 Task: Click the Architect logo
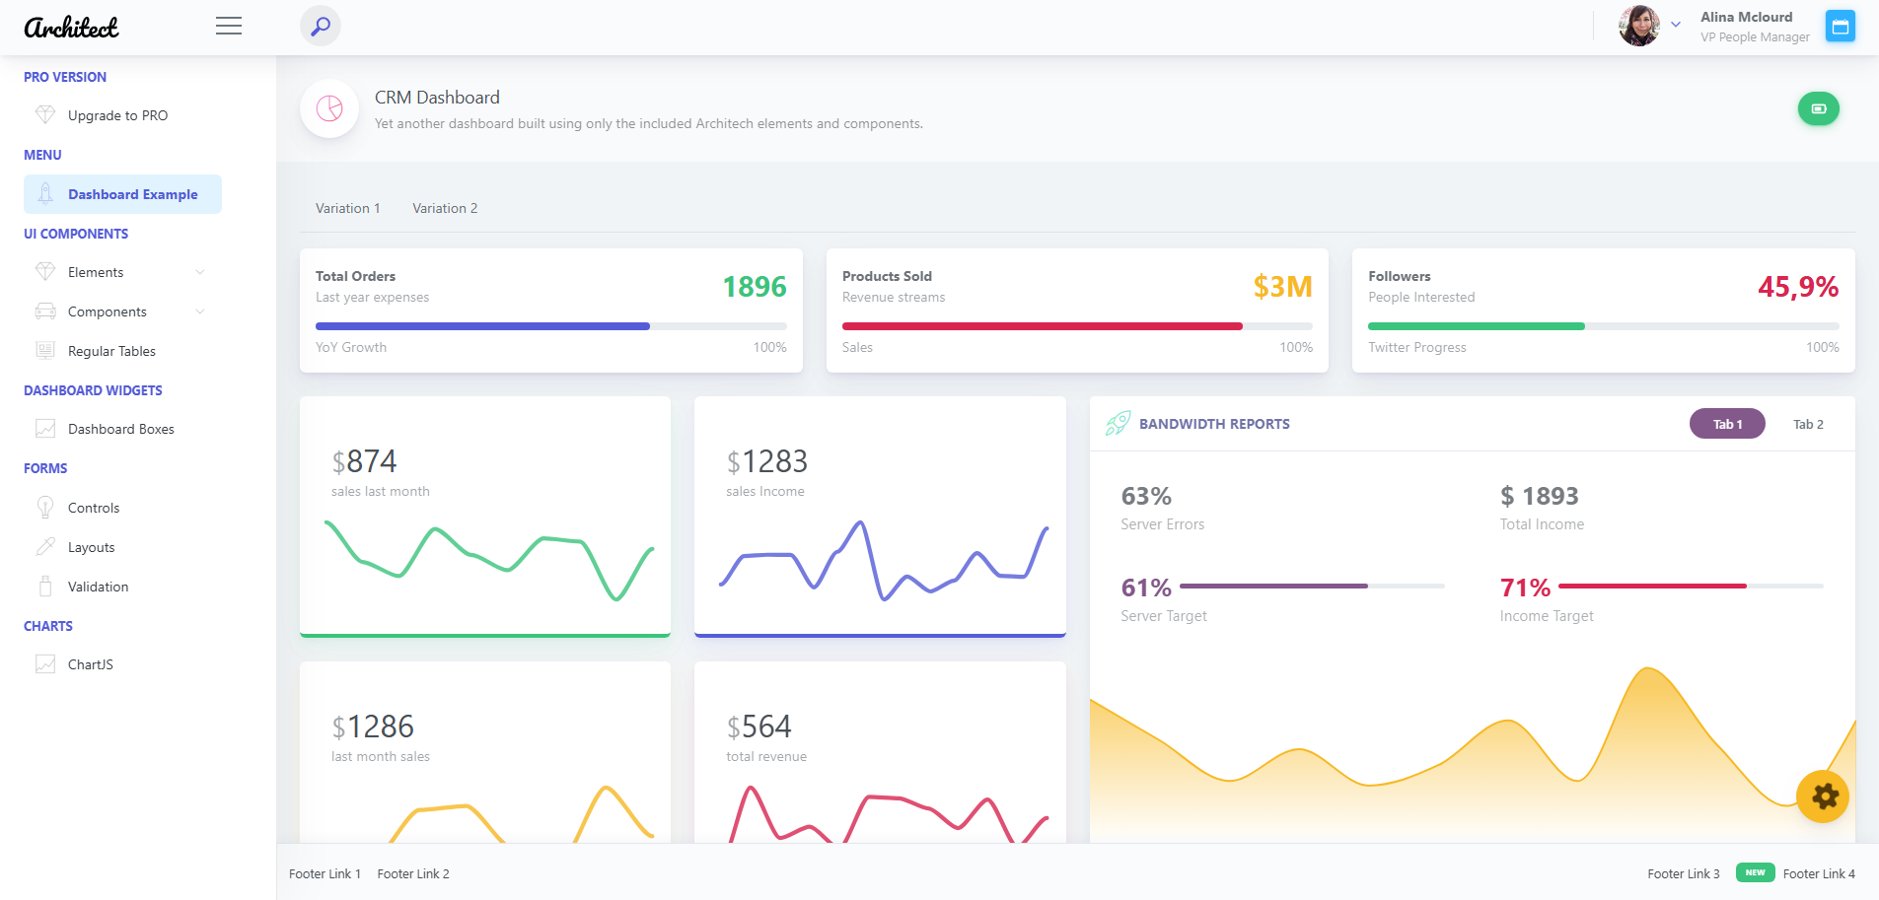click(71, 27)
